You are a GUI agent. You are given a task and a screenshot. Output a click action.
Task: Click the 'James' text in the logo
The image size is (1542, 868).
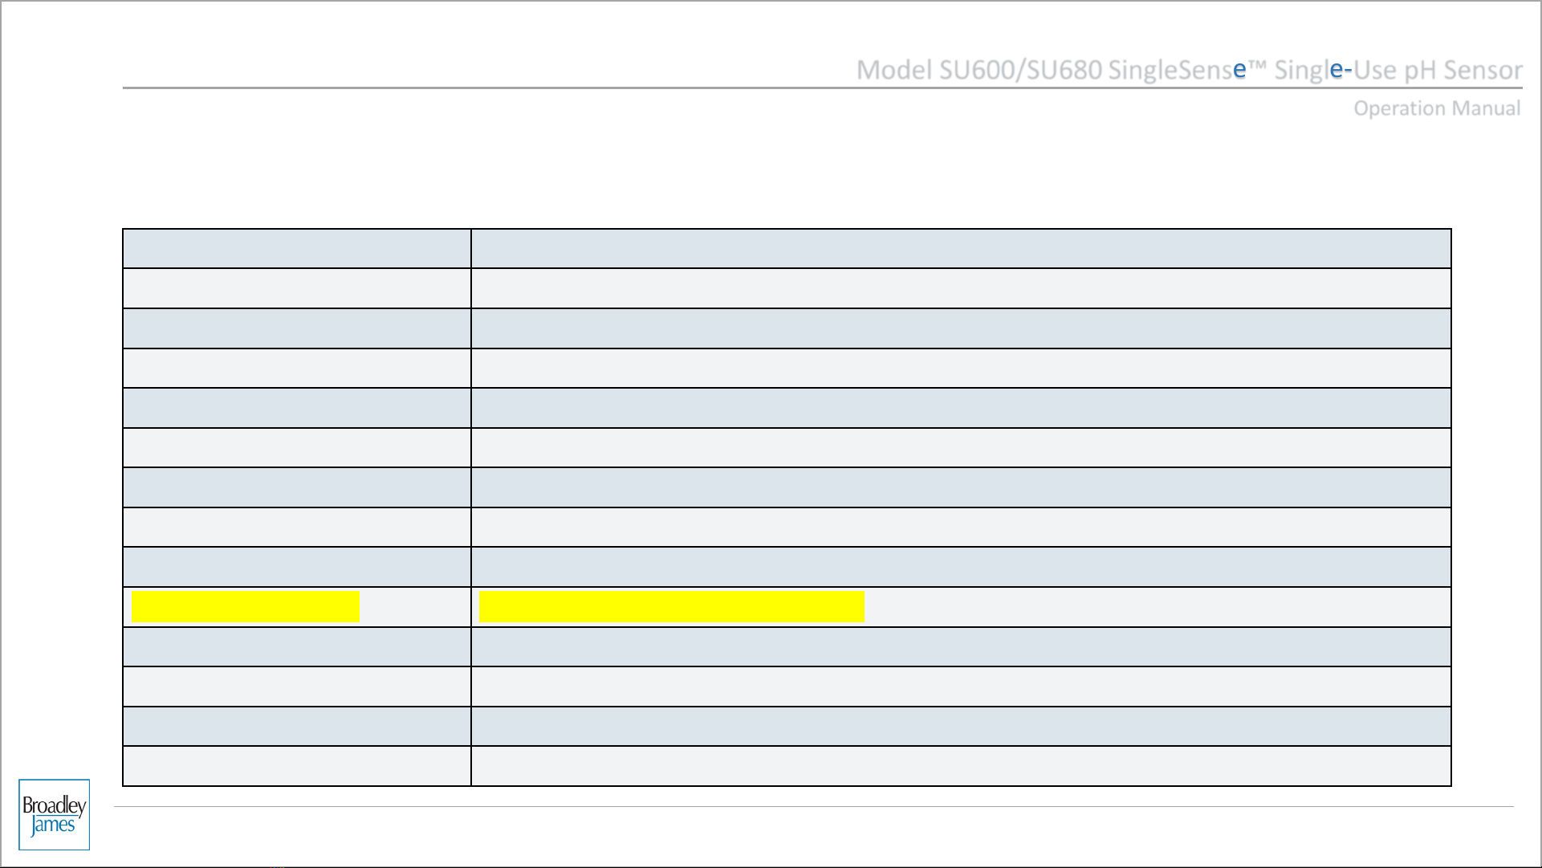pyautogui.click(x=53, y=825)
